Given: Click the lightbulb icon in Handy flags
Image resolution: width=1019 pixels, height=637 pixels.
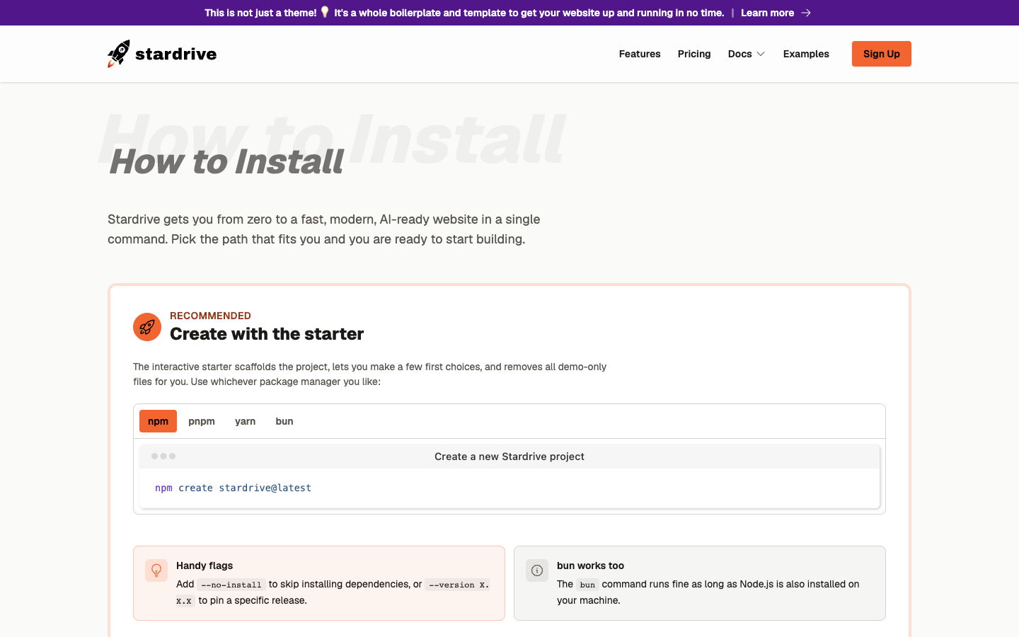Looking at the screenshot, I should tap(156, 570).
